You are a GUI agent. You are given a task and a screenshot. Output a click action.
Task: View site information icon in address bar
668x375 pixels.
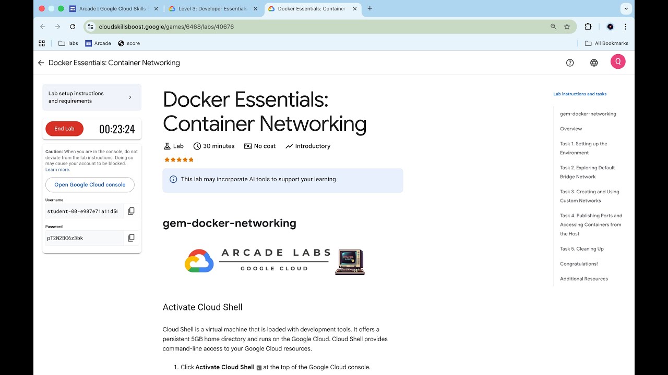point(90,27)
